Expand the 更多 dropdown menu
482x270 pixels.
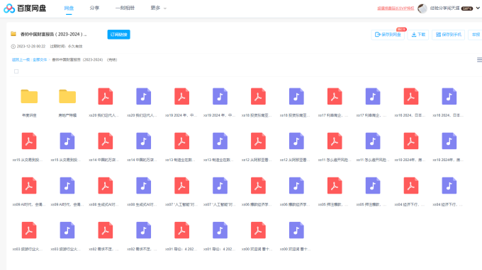(158, 8)
